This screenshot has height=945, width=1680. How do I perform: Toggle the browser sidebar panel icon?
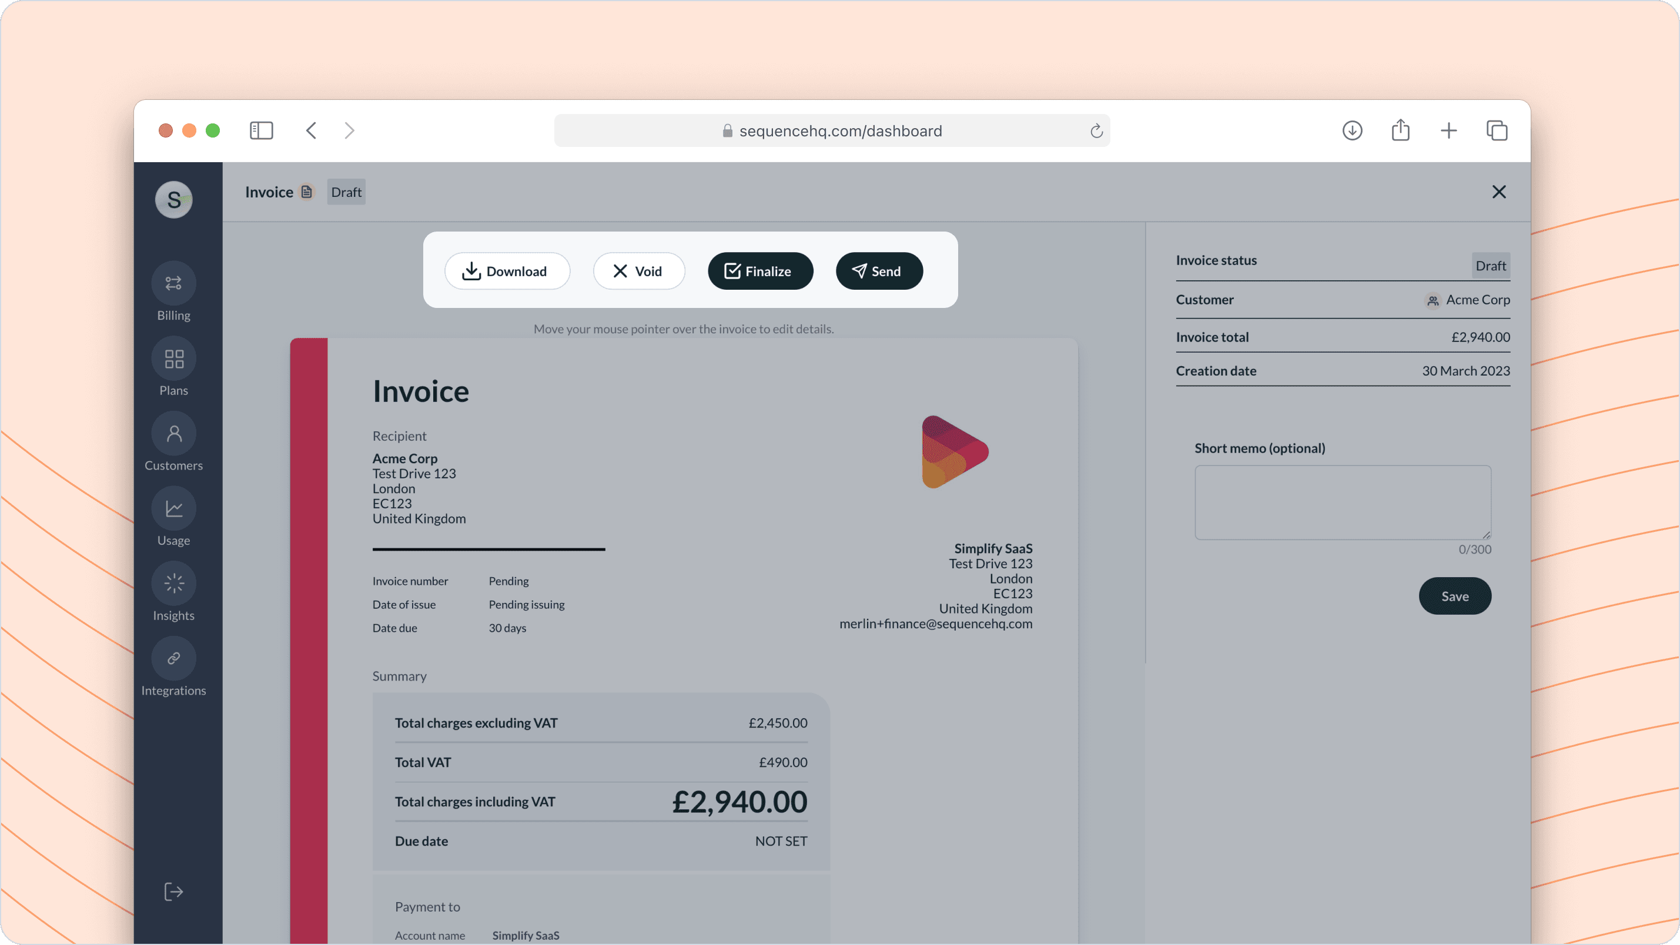262,130
